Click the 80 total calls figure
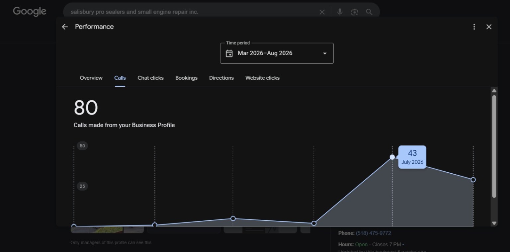This screenshot has width=510, height=252. 86,108
